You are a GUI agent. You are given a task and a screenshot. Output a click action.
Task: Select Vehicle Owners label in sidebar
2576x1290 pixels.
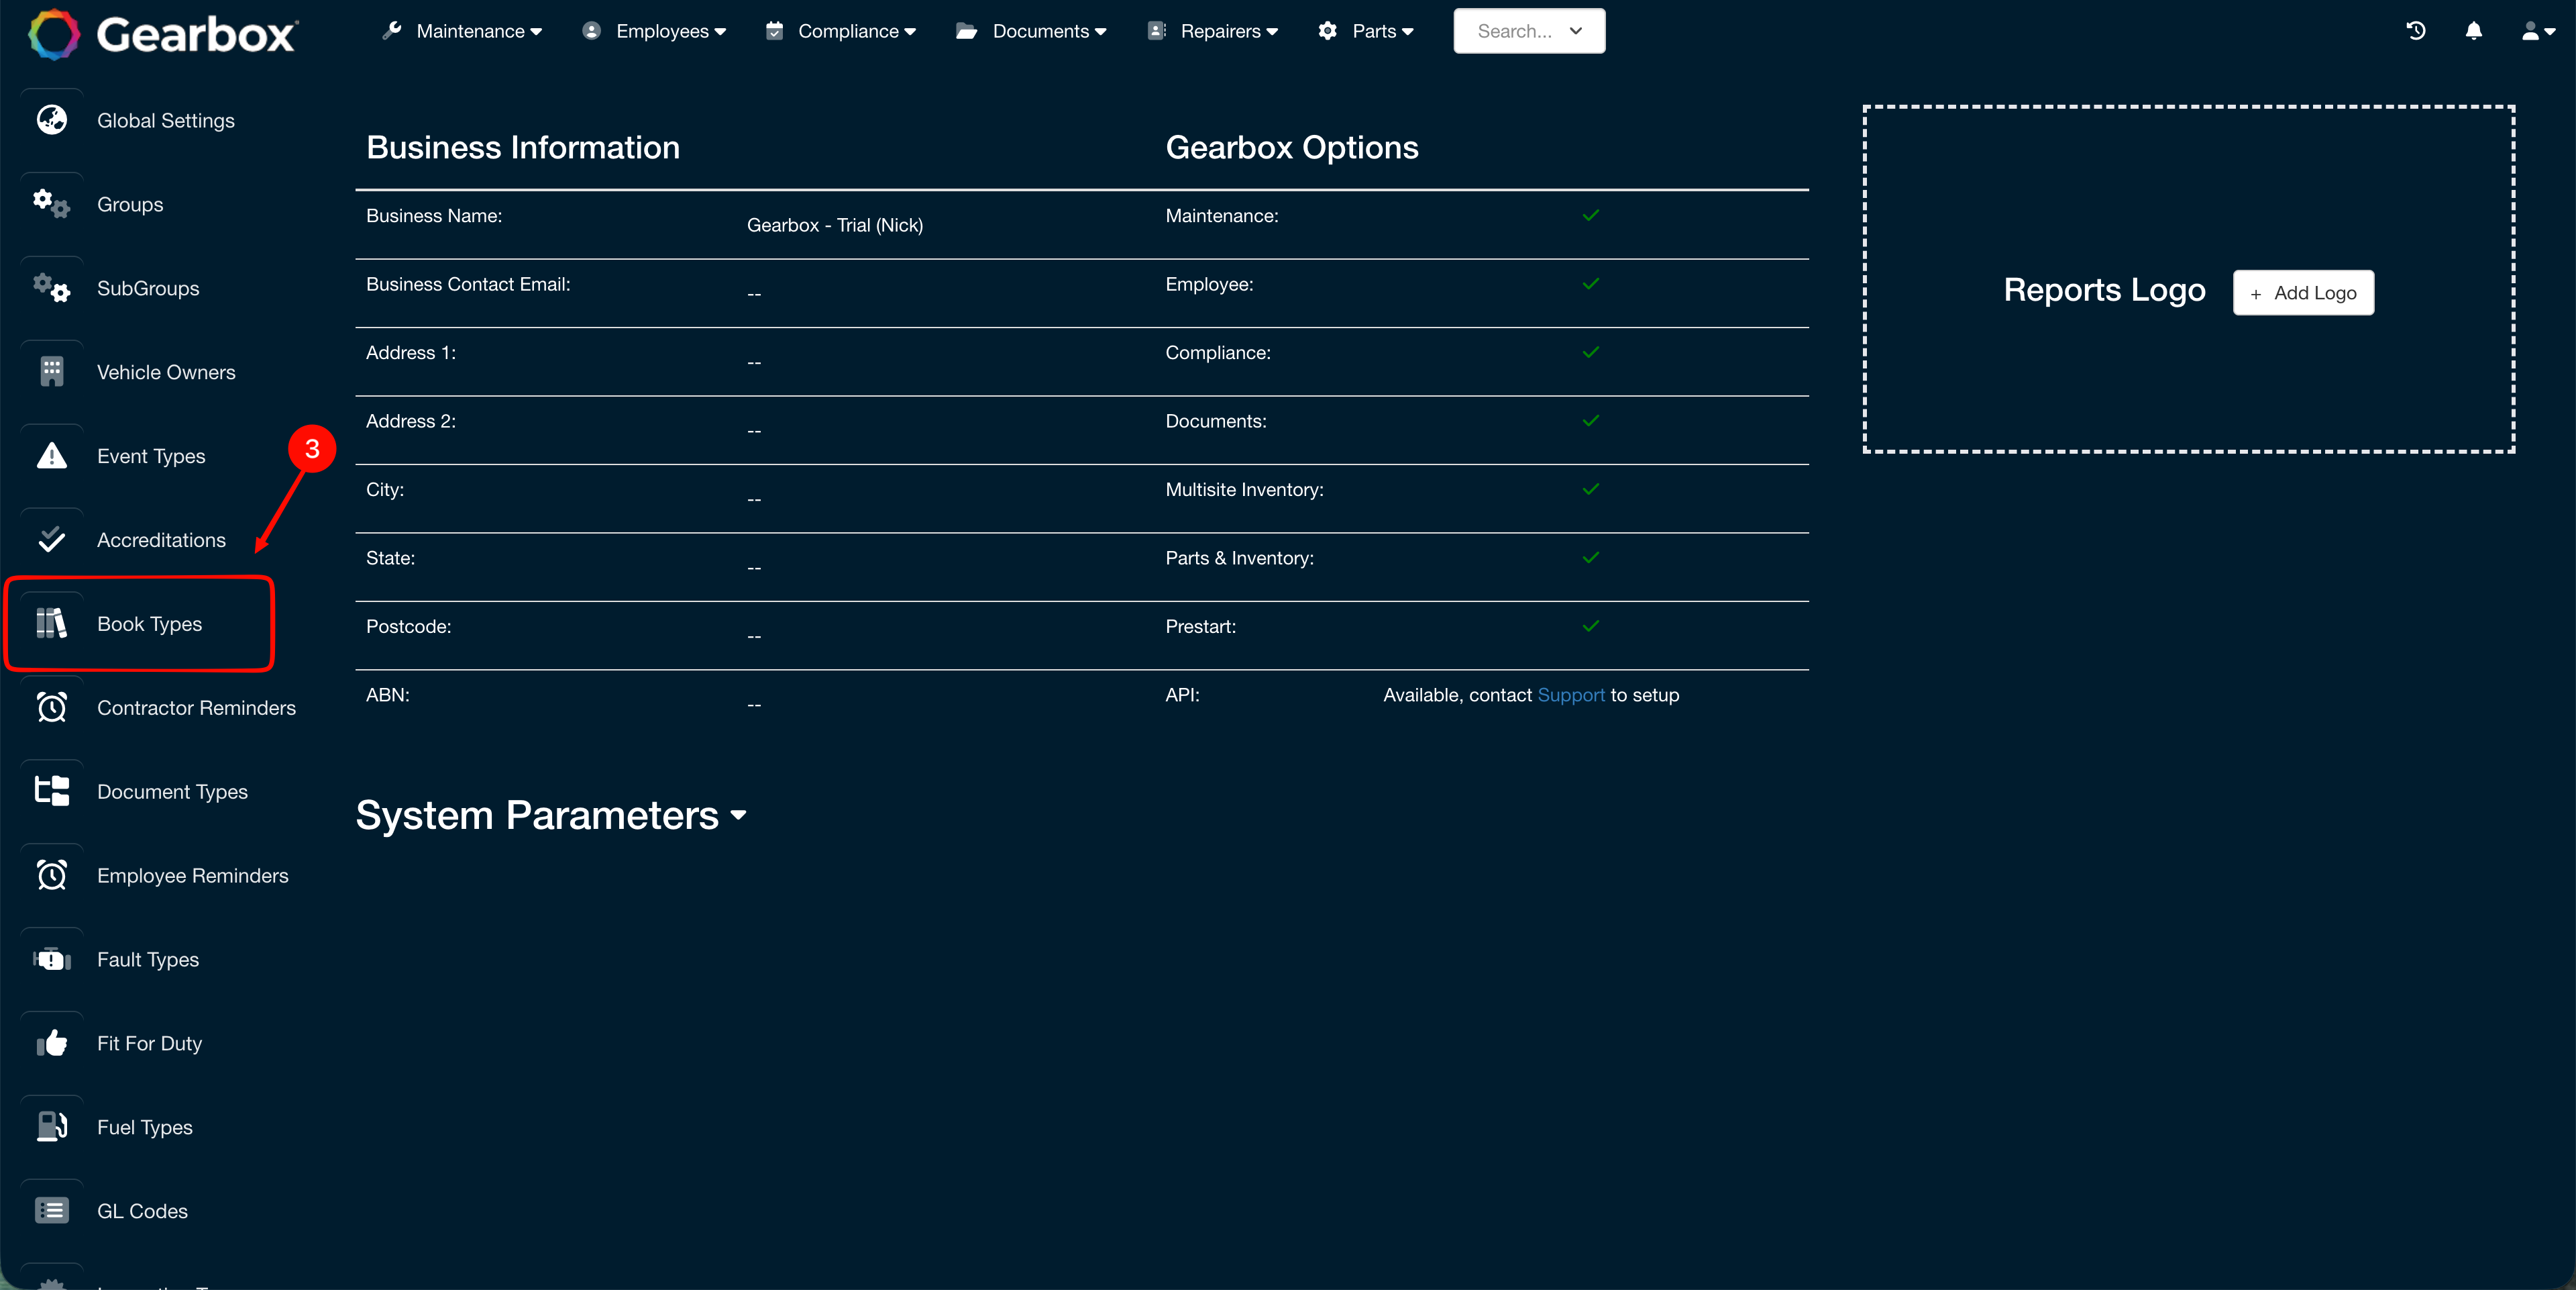166,373
